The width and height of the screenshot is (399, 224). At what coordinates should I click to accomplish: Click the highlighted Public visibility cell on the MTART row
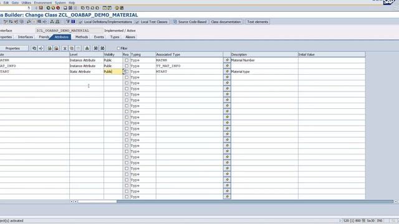coord(113,72)
